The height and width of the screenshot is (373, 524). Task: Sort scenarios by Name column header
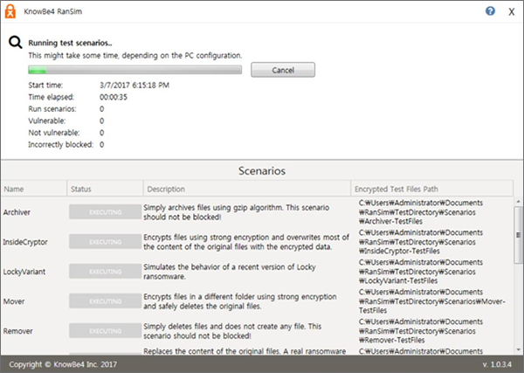34,189
